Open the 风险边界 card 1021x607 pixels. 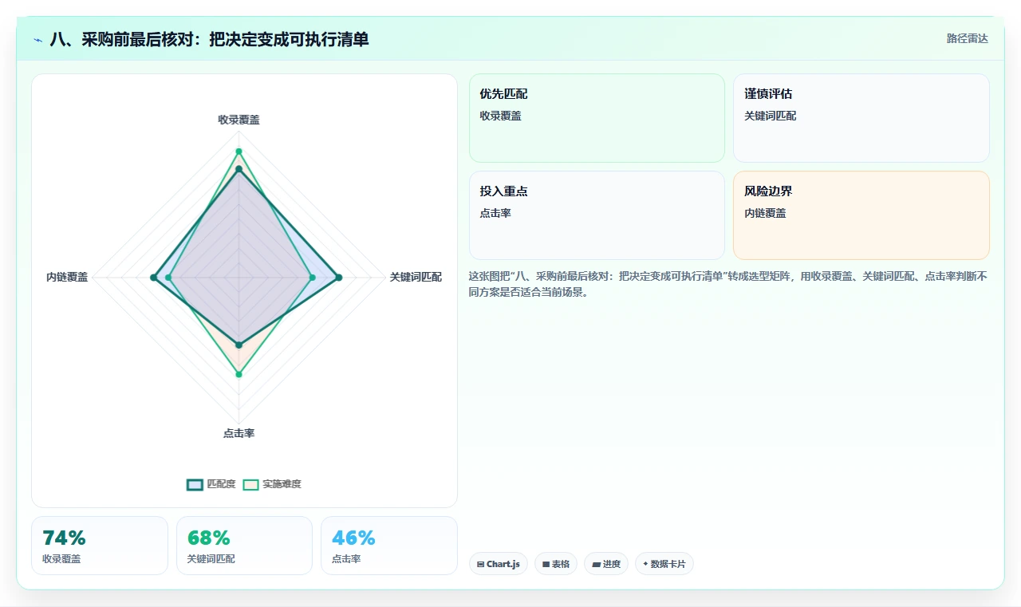tap(861, 215)
